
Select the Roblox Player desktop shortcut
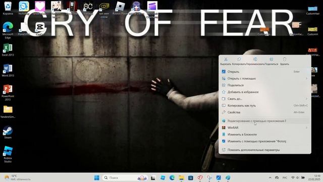120,8
